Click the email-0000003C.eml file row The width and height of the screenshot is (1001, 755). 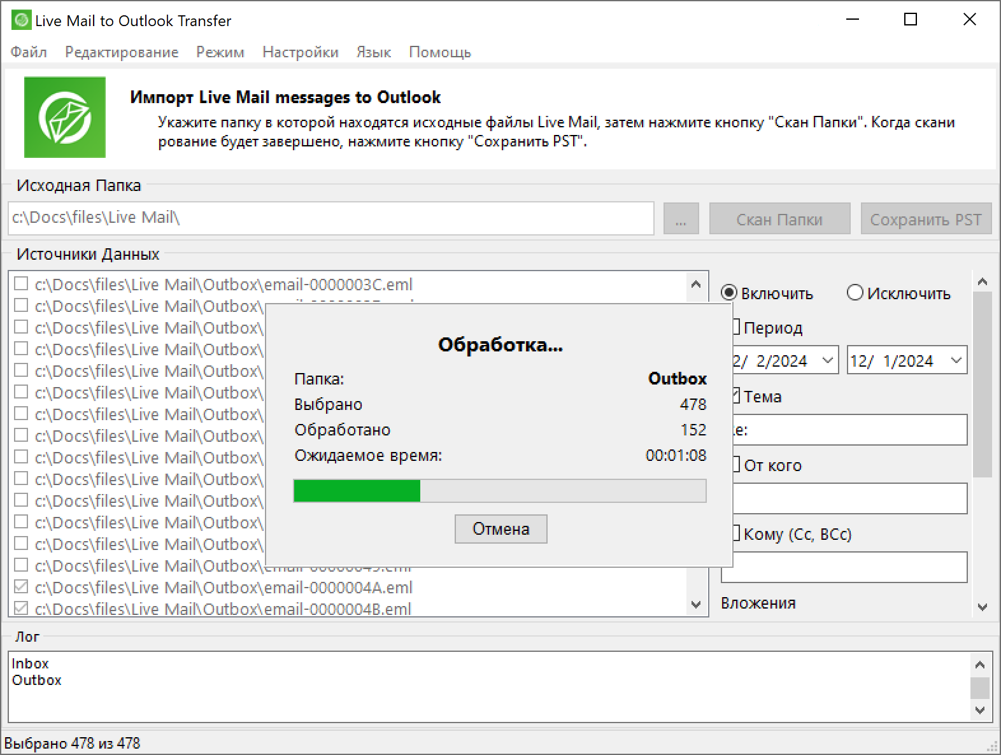[x=224, y=284]
